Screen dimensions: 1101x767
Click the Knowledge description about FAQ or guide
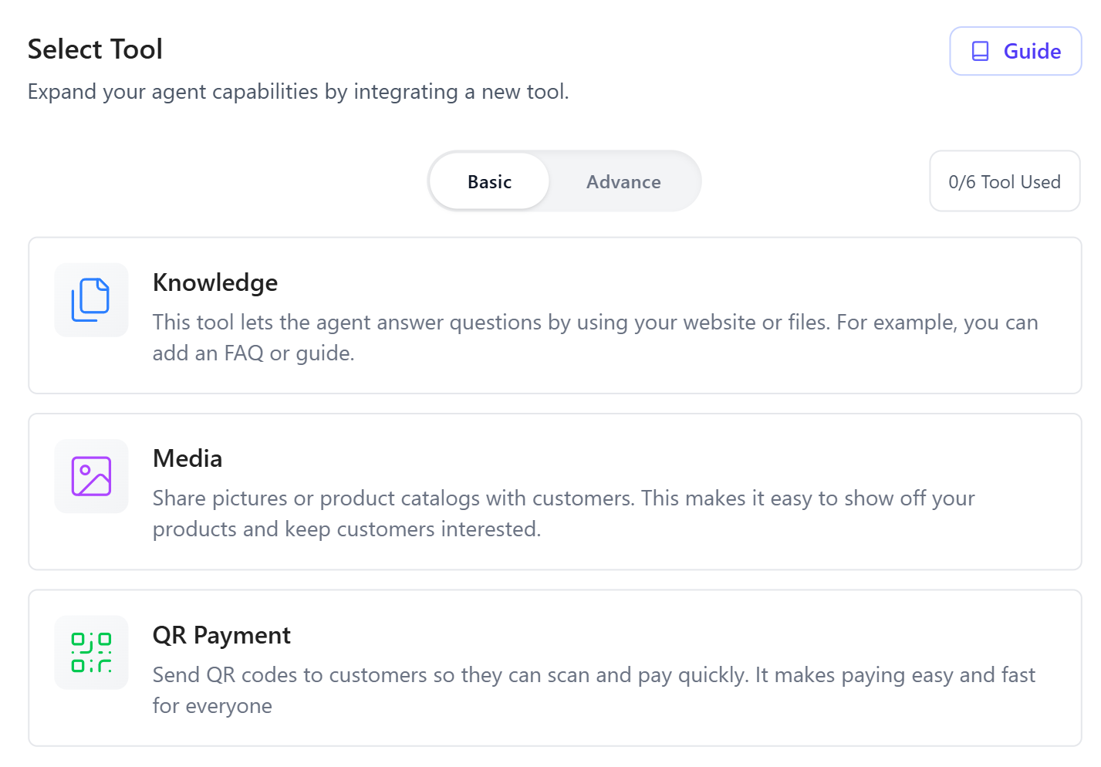pos(595,337)
